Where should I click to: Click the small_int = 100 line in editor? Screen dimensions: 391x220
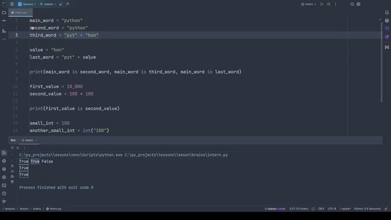[x=49, y=123]
